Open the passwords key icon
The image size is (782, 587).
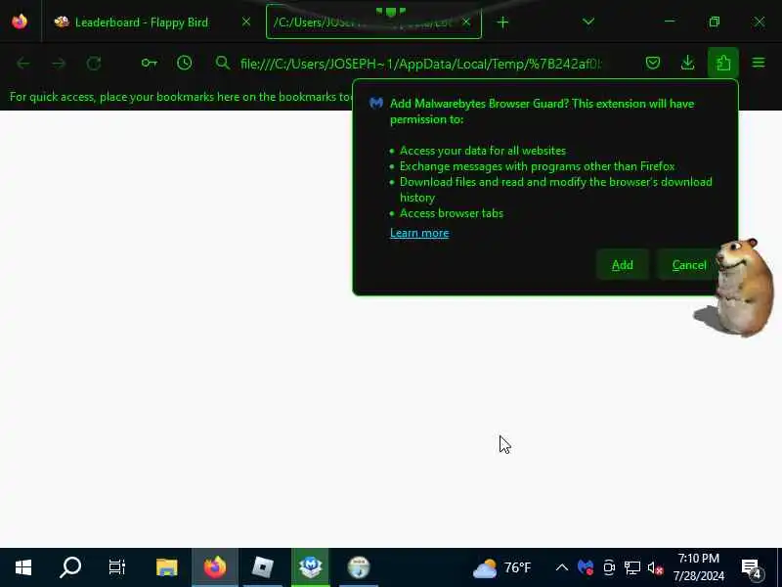point(150,63)
